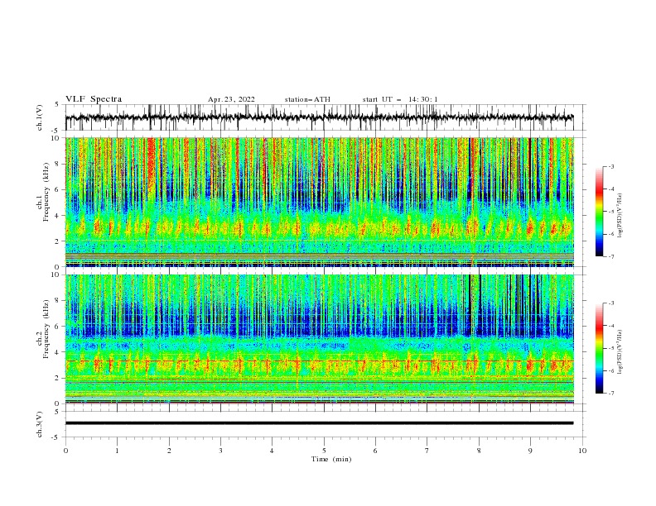The width and height of the screenshot is (656, 506).
Task: Click the '-7' value on ch.2 colorbar
Action: (x=611, y=393)
